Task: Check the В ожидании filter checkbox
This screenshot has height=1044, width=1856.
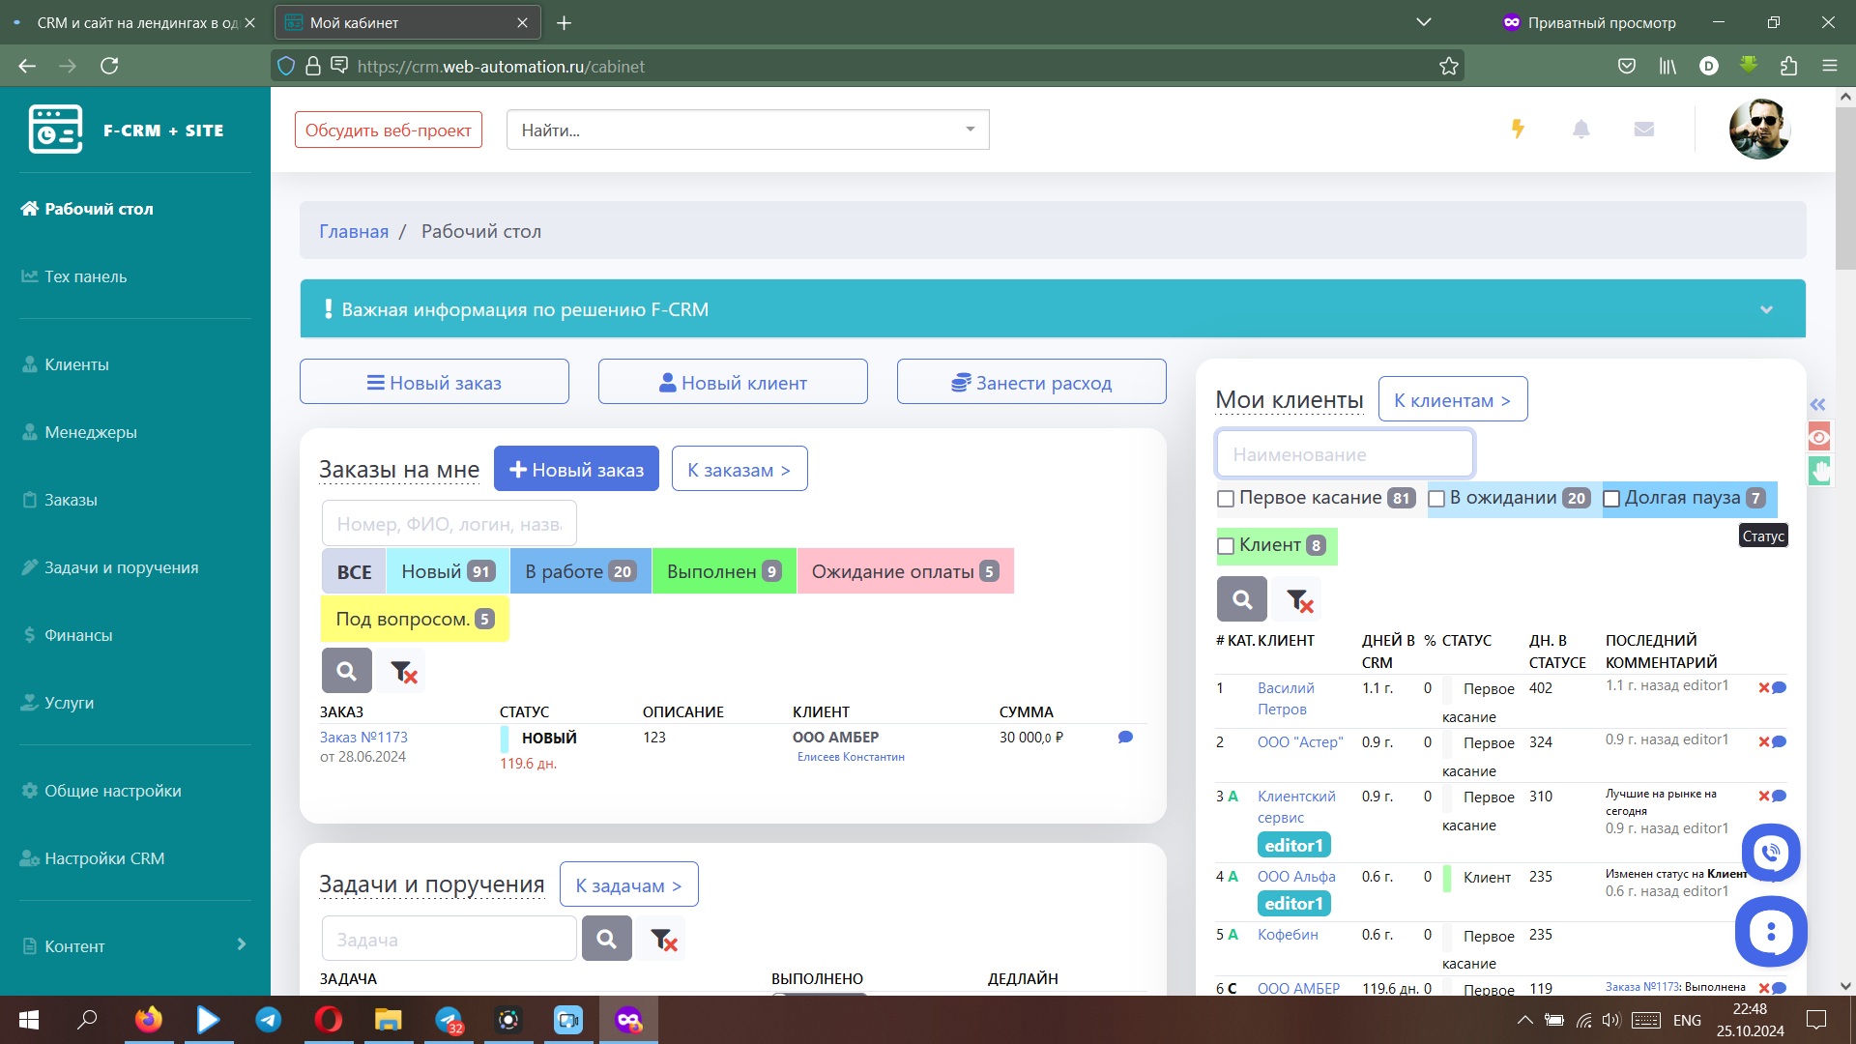Action: pyautogui.click(x=1436, y=499)
